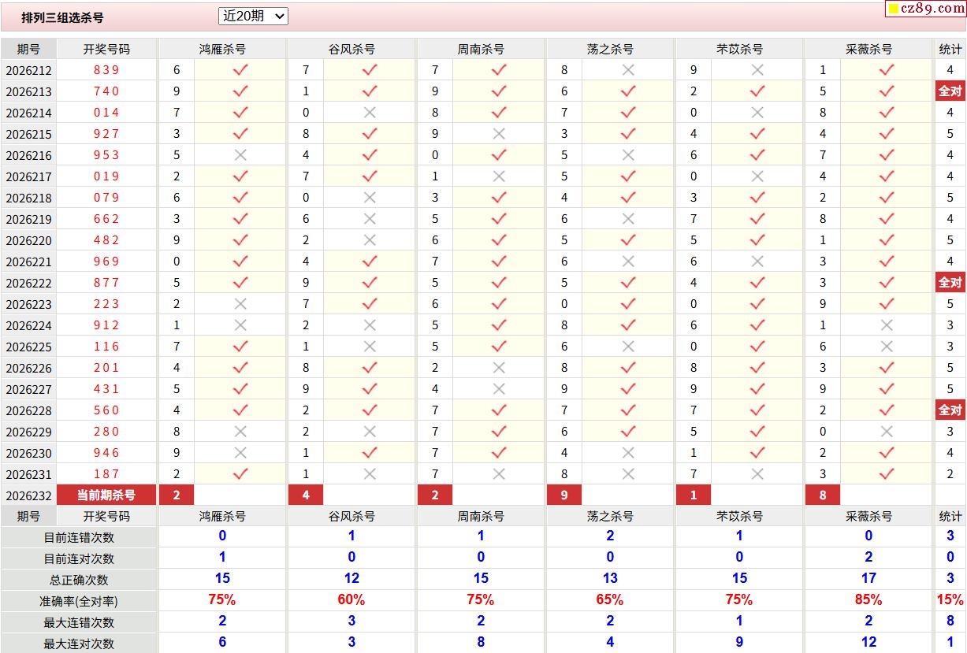Click the cz89.com site logo
The image size is (967, 653).
click(x=925, y=9)
